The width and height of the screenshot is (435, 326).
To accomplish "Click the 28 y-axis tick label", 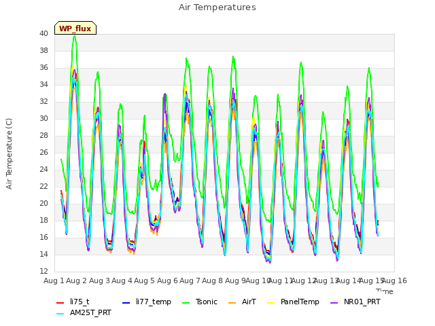I will click(x=43, y=135).
